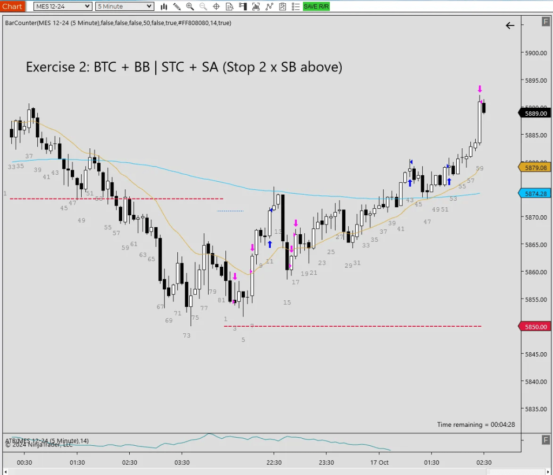Click the green SAVE R/R button

tap(316, 6)
